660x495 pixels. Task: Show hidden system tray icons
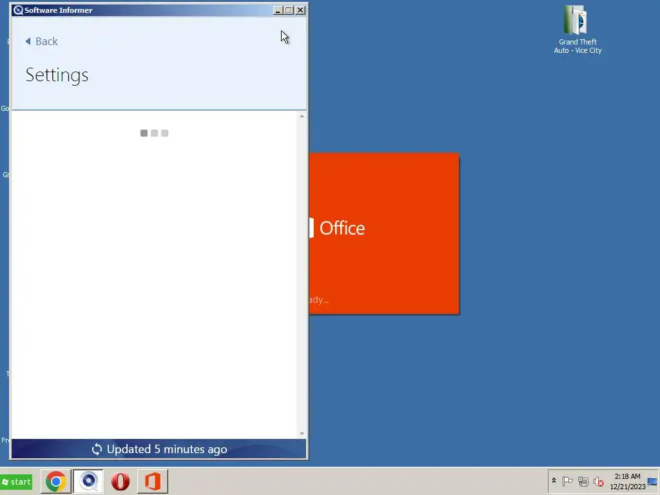point(554,481)
